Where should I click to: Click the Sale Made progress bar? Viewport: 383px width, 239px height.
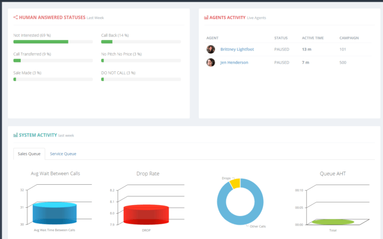[53, 79]
